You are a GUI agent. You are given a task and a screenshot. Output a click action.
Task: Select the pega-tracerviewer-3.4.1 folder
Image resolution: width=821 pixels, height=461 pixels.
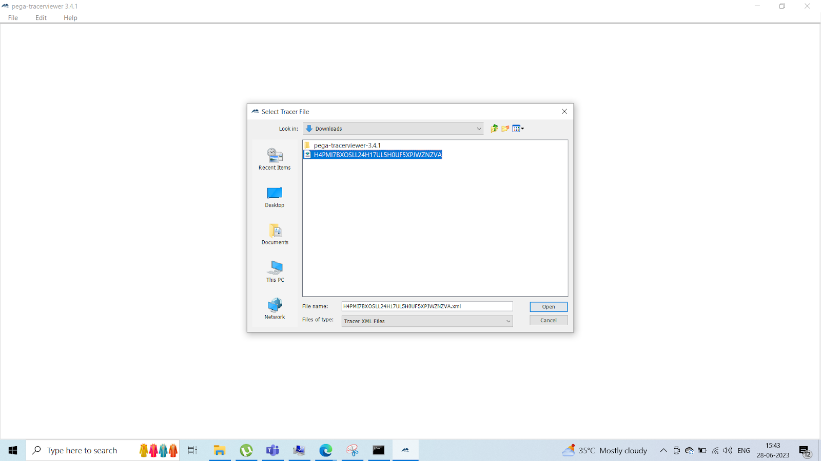pyautogui.click(x=342, y=145)
